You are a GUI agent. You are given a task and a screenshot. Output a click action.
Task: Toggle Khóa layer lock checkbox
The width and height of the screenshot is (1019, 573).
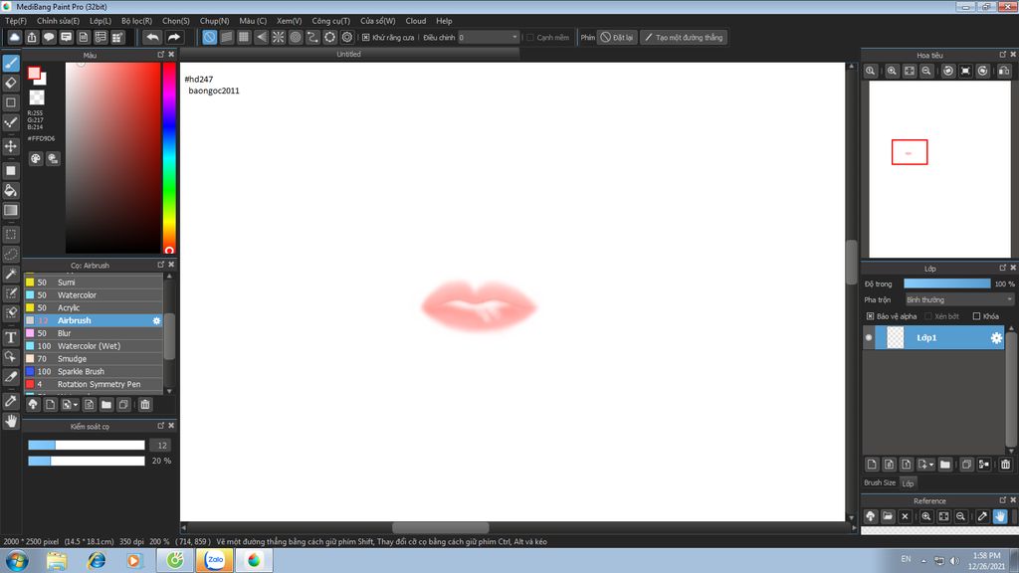tap(976, 316)
